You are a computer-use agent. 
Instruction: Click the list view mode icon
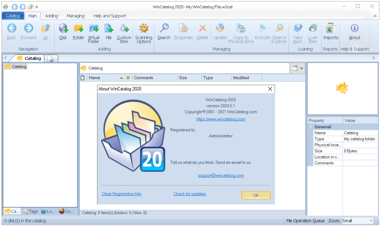tap(294, 69)
